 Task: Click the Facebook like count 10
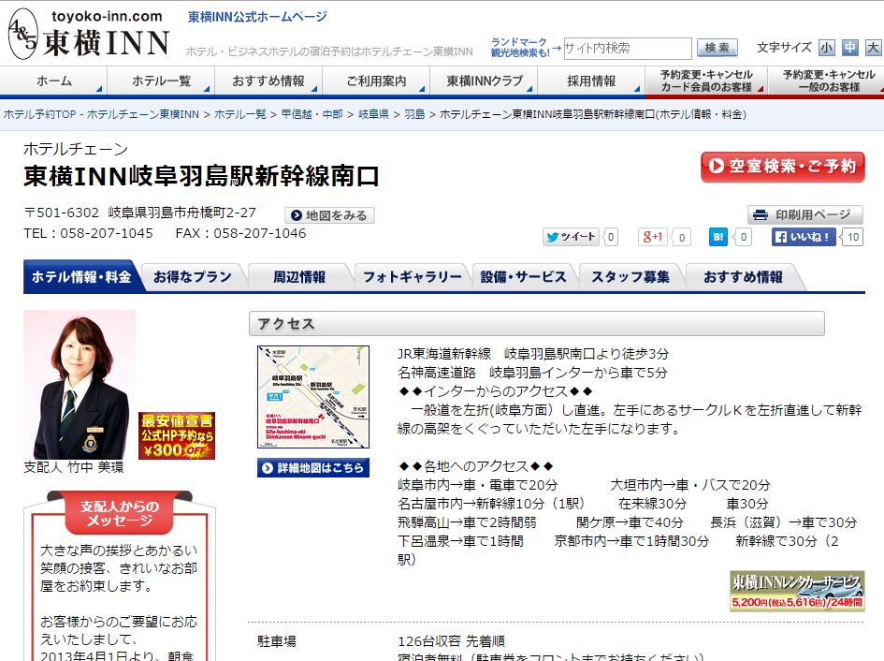click(x=852, y=237)
